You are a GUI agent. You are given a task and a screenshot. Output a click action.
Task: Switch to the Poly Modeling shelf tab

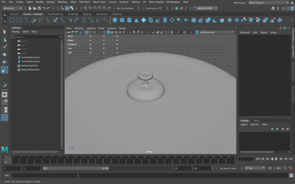55,14
